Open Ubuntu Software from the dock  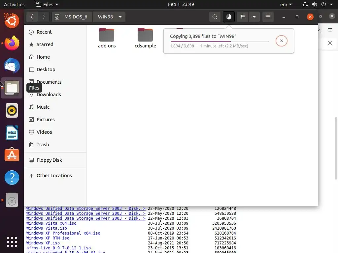(12, 155)
